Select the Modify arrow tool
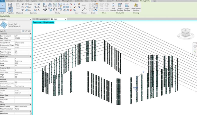The height and width of the screenshot is (115, 197). coord(2,7)
